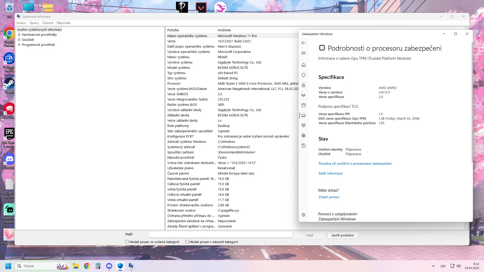
Task: Open Home in Windows Security sidebar
Action: point(304,65)
